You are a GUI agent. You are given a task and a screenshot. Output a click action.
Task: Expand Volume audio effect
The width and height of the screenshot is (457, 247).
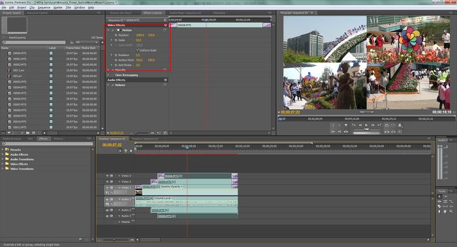click(x=108, y=85)
